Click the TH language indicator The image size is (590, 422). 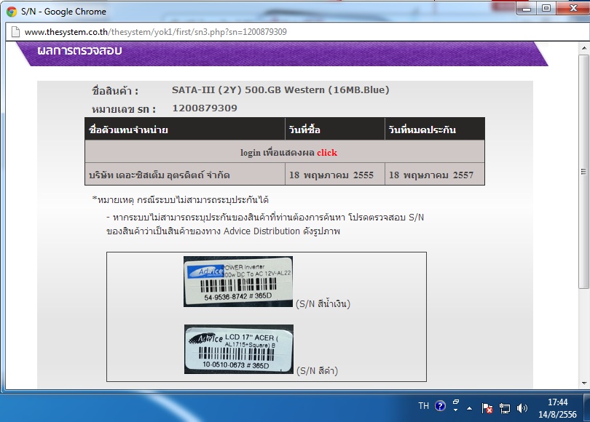click(423, 406)
